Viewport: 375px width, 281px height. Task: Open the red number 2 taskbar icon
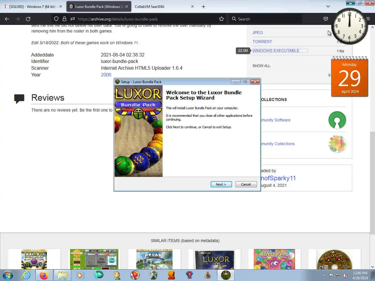click(x=190, y=275)
